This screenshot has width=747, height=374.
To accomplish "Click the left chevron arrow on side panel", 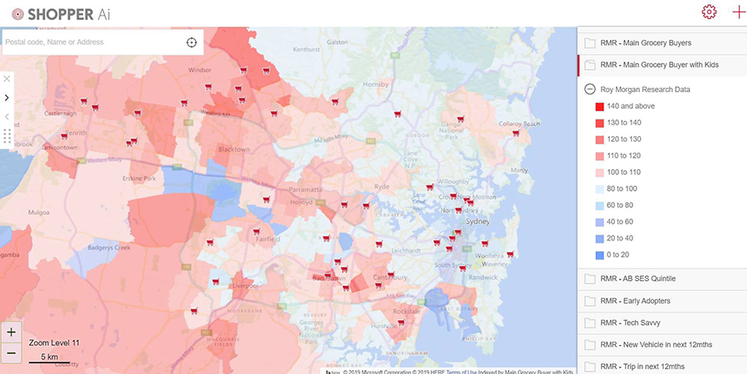I will 7,117.
